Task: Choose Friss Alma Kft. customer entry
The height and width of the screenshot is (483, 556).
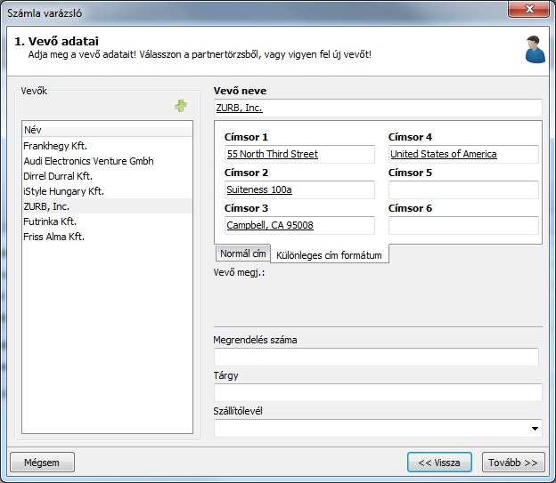Action: pyautogui.click(x=53, y=237)
